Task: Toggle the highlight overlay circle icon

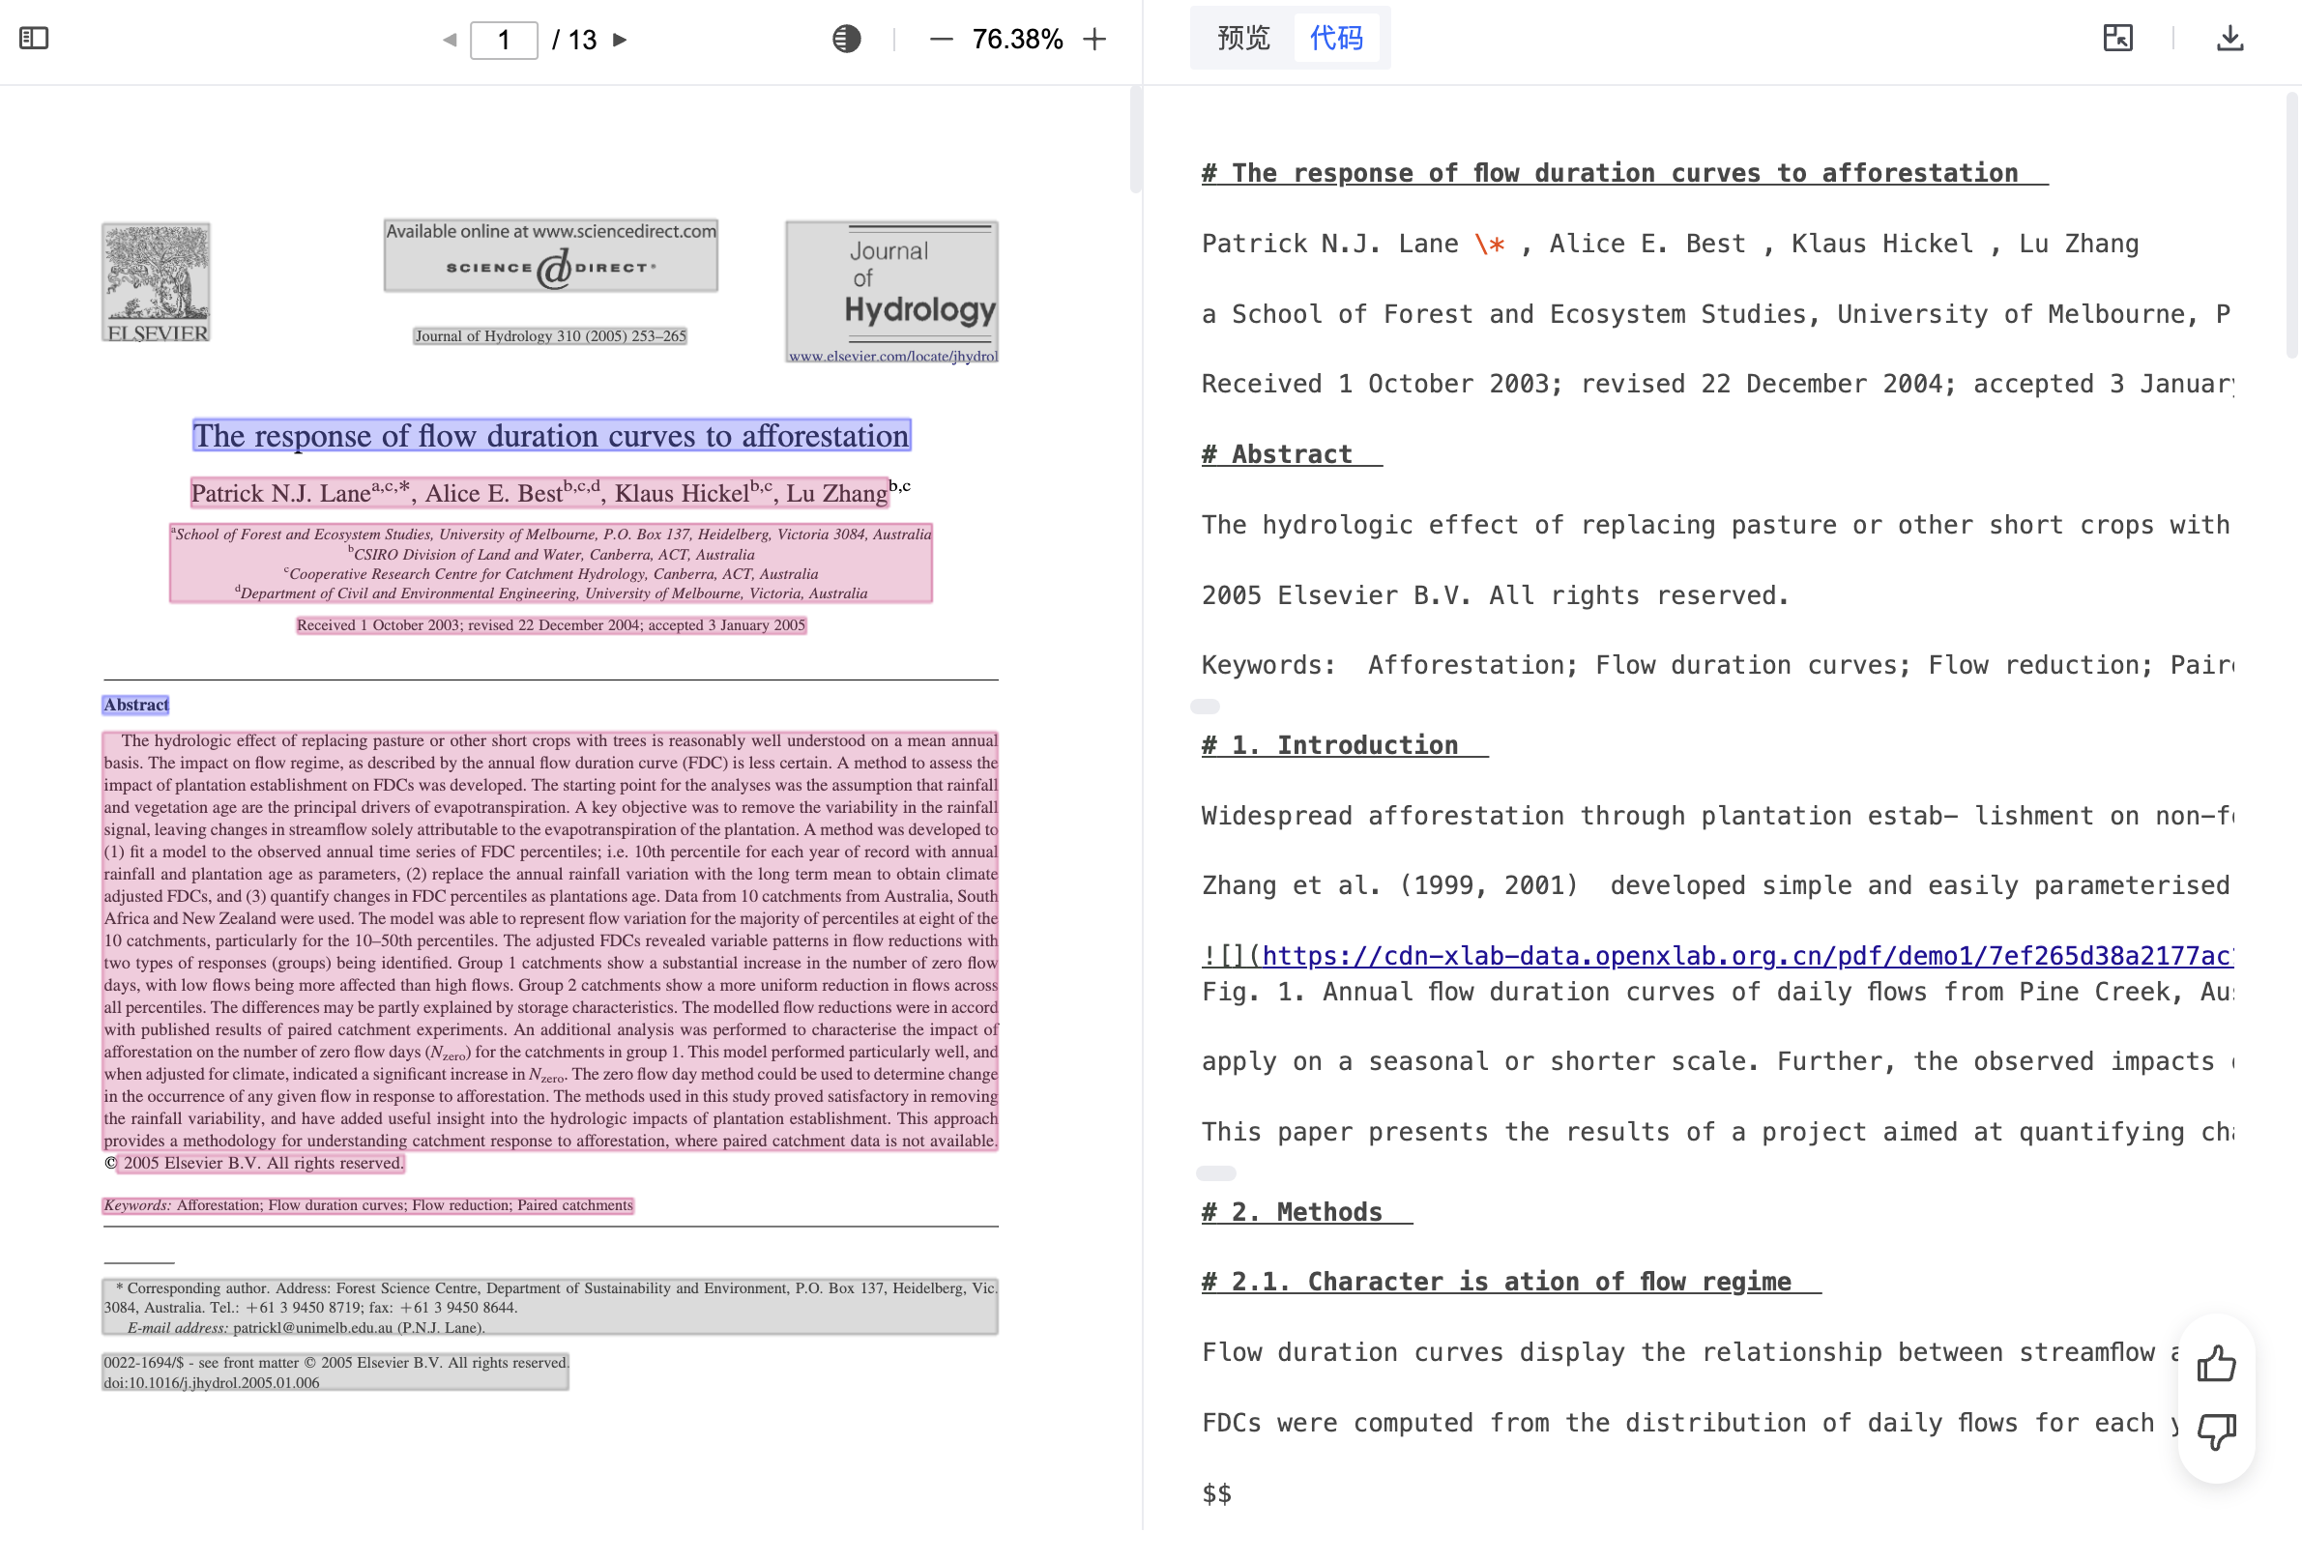Action: [846, 39]
